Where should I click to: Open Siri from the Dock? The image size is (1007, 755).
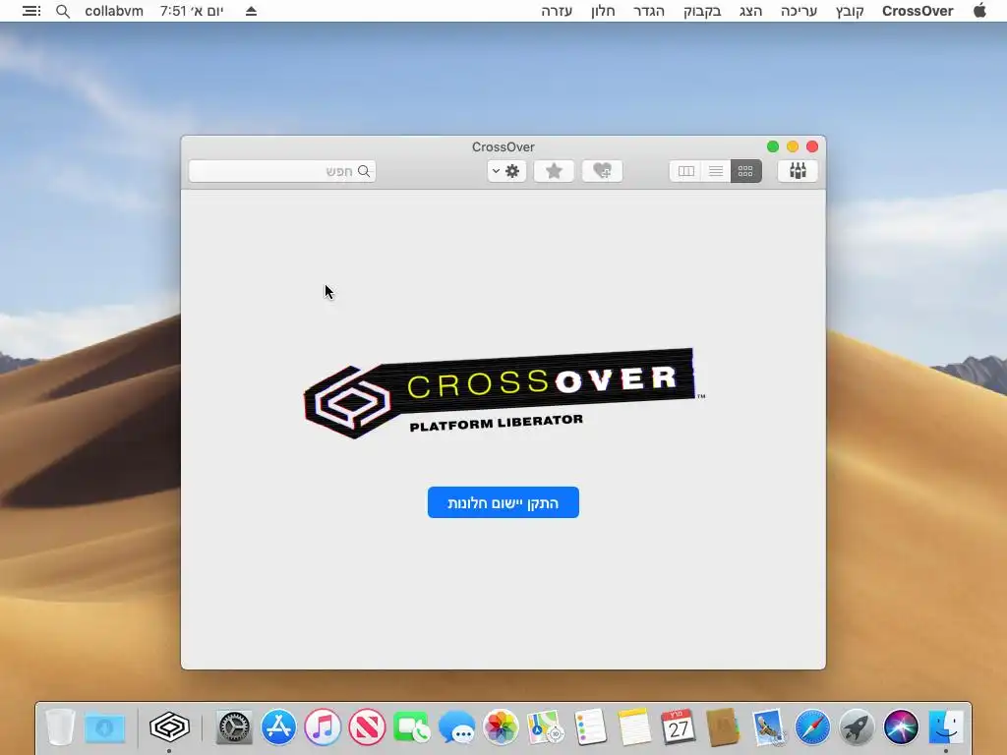(901, 727)
